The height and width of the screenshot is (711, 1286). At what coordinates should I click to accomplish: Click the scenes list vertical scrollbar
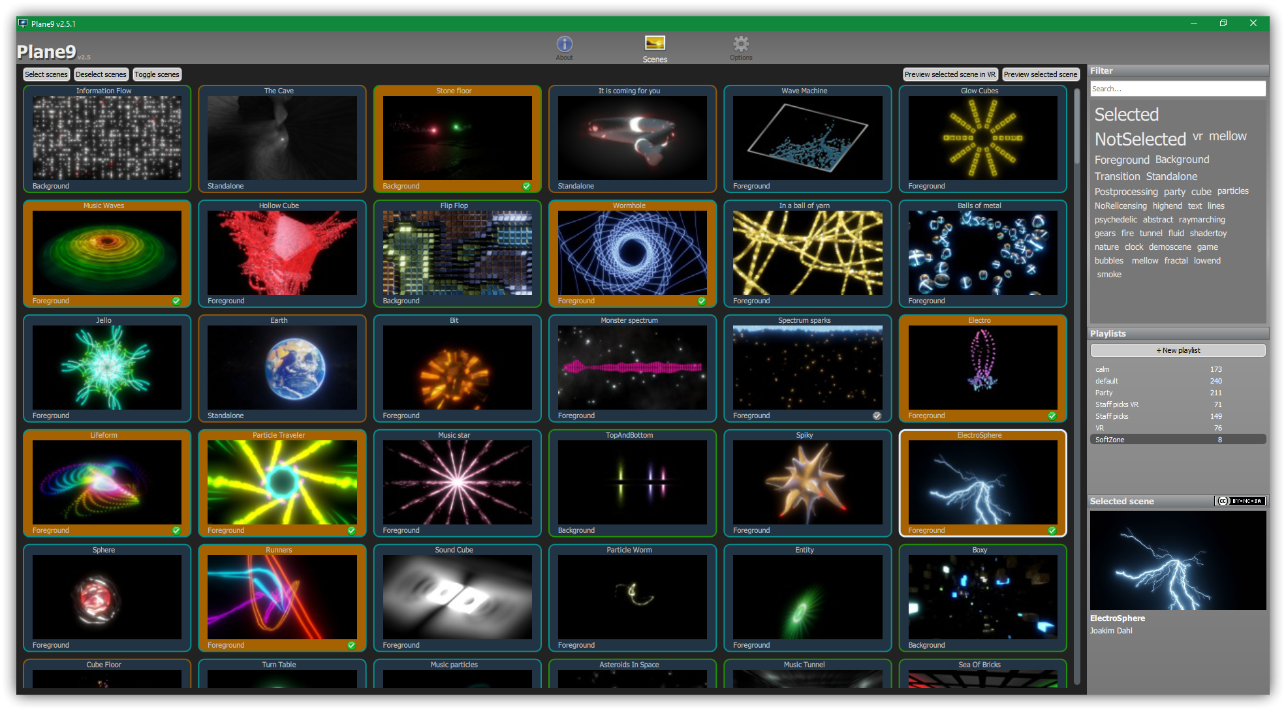point(1077,127)
